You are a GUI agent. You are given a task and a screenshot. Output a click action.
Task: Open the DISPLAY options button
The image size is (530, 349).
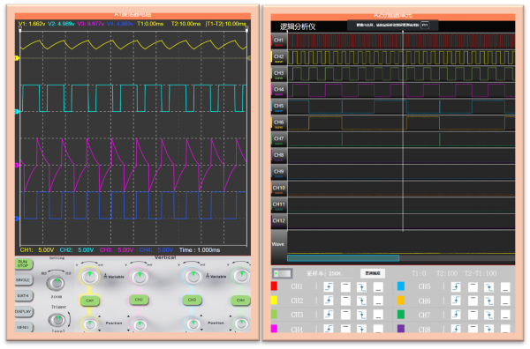point(23,311)
